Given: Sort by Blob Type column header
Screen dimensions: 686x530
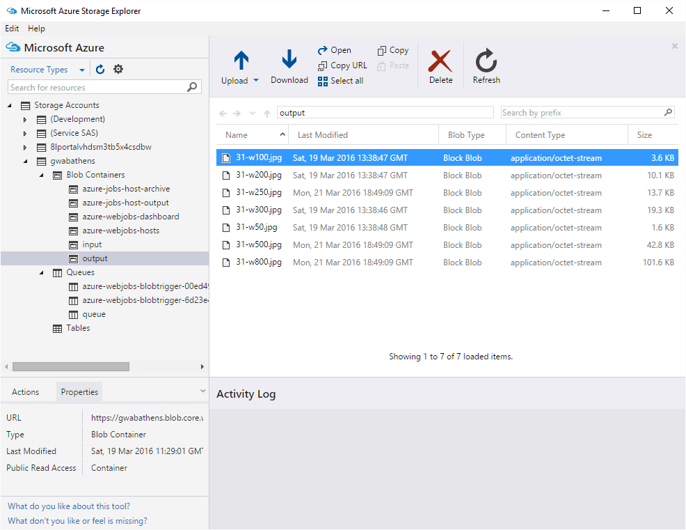Looking at the screenshot, I should point(472,135).
